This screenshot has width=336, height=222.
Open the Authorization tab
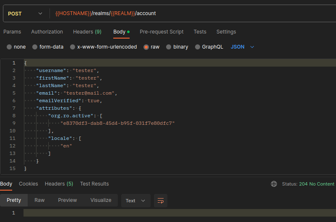click(47, 32)
